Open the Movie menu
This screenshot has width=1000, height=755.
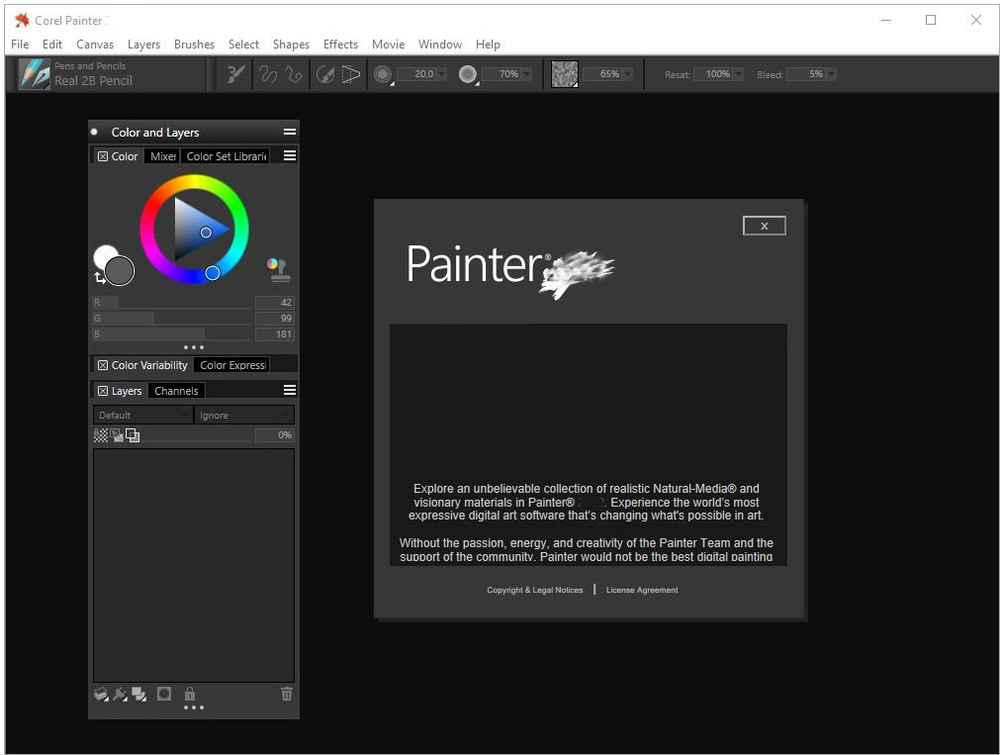(389, 45)
